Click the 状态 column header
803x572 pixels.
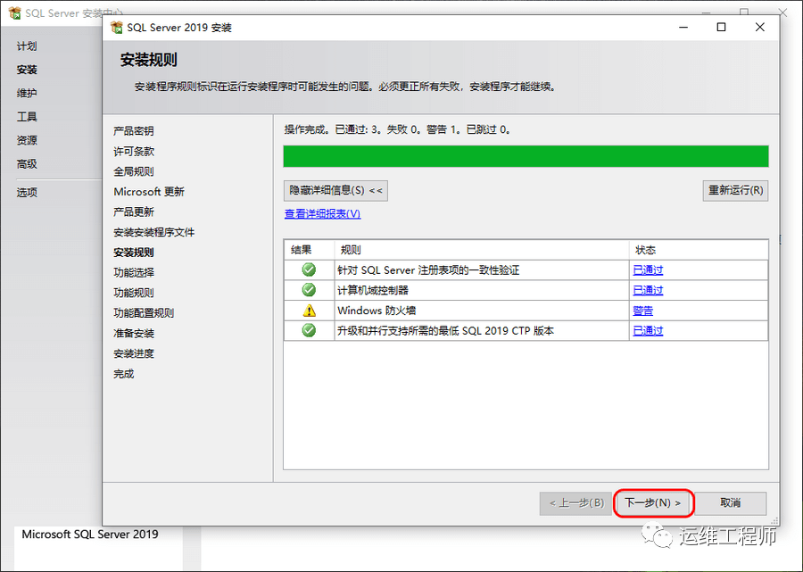pos(699,250)
